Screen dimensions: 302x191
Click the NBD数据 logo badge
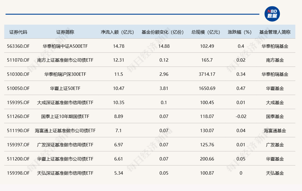coord(272,14)
